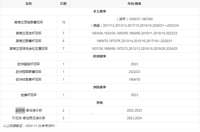Click the 英格兰联赛杯冠军 cell
The width and height of the screenshot is (200, 132).
28,41
